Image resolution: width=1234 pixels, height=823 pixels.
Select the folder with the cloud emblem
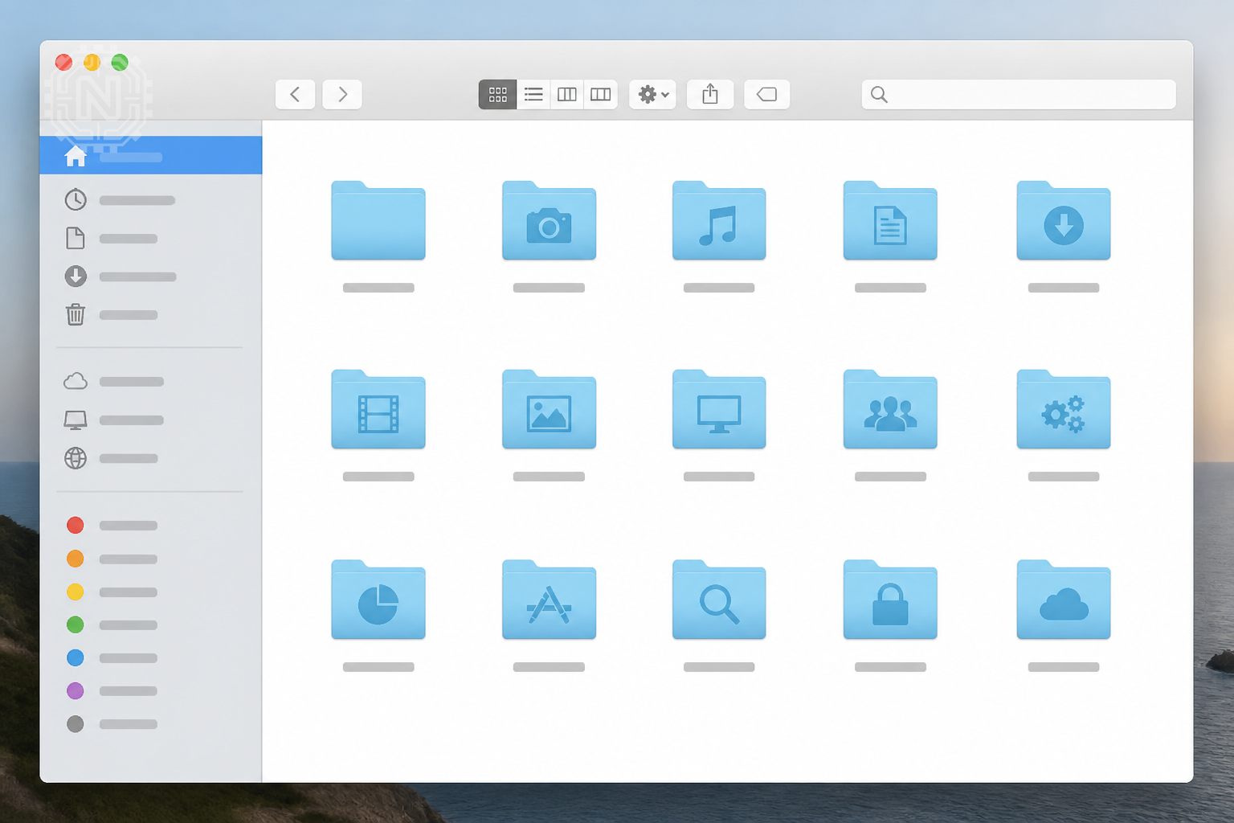click(x=1064, y=600)
